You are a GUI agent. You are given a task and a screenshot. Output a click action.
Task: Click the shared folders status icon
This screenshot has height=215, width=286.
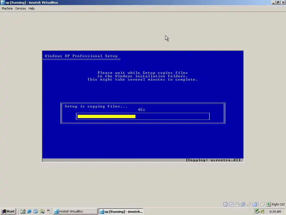click(255, 204)
